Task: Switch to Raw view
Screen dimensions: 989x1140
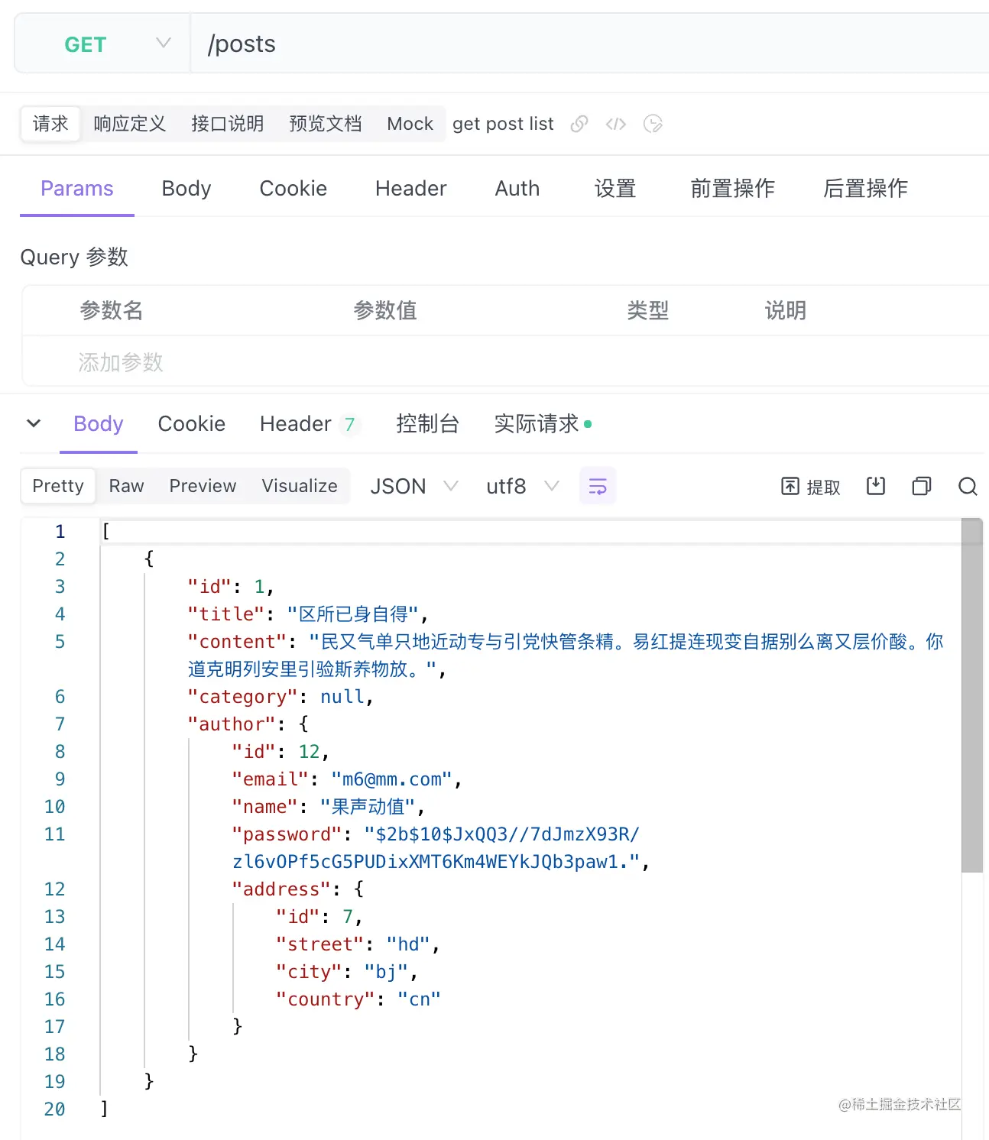Action: (x=127, y=486)
